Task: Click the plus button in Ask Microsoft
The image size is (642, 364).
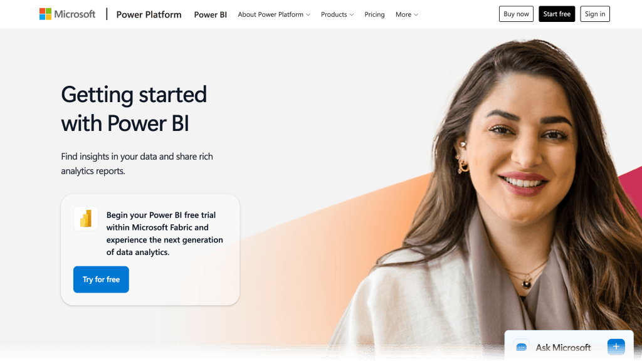Action: 616,347
